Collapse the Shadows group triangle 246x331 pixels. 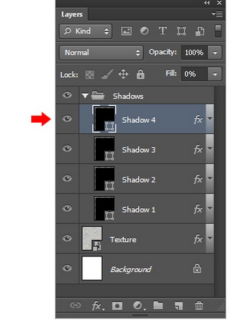click(85, 96)
